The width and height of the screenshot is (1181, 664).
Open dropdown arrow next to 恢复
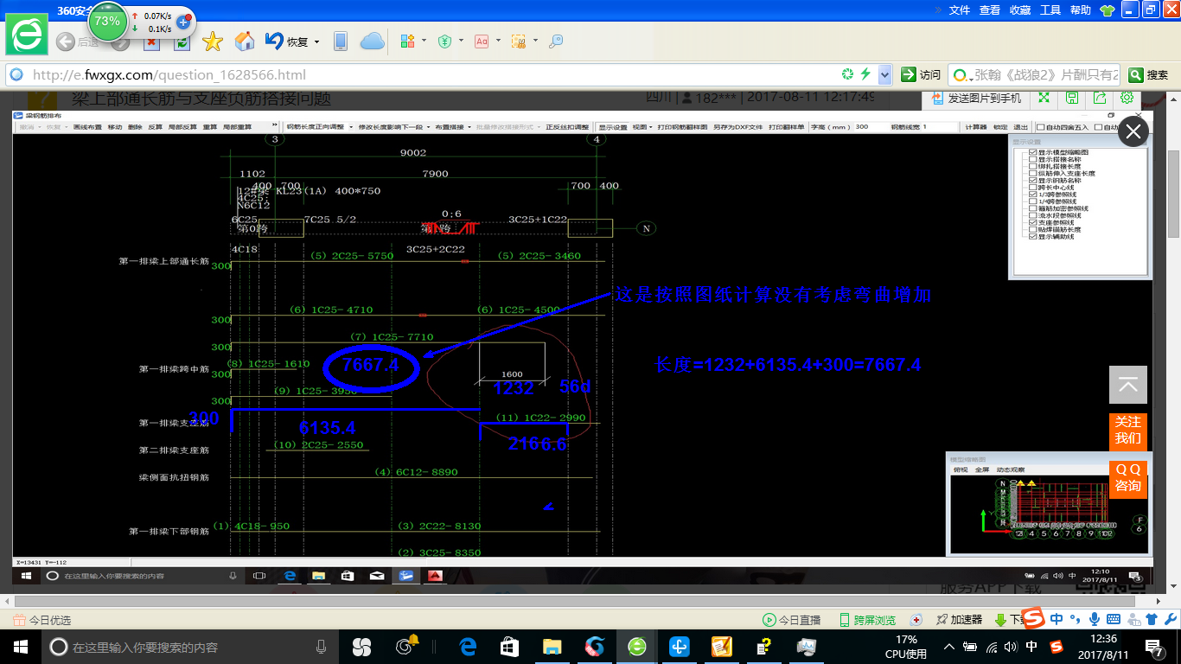(x=317, y=41)
